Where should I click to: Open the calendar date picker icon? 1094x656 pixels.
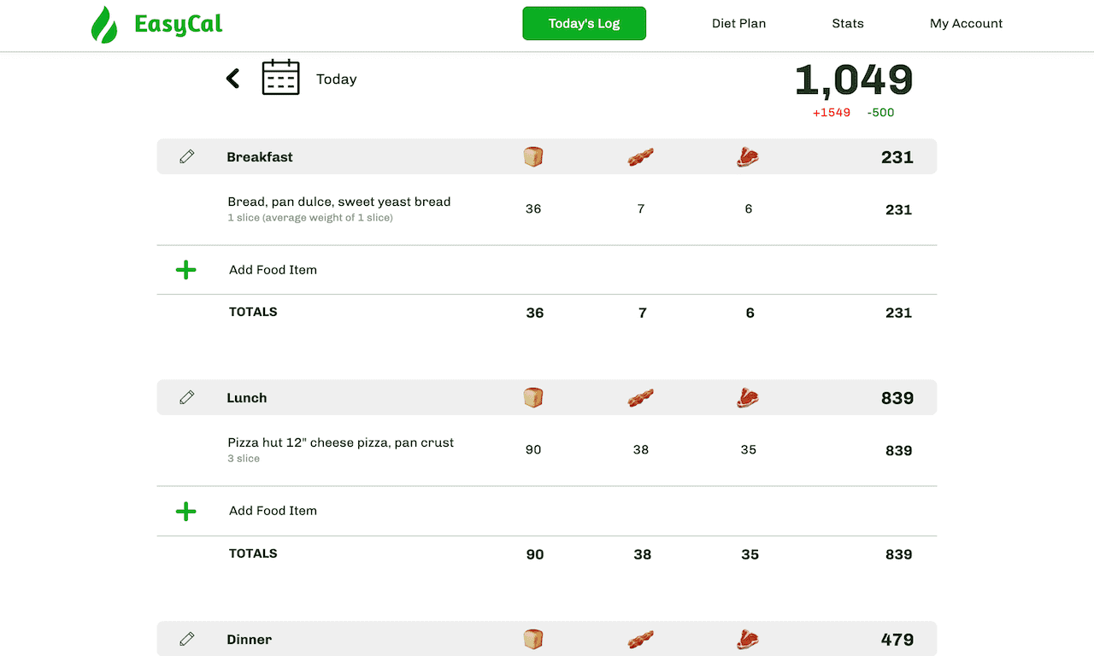(280, 77)
